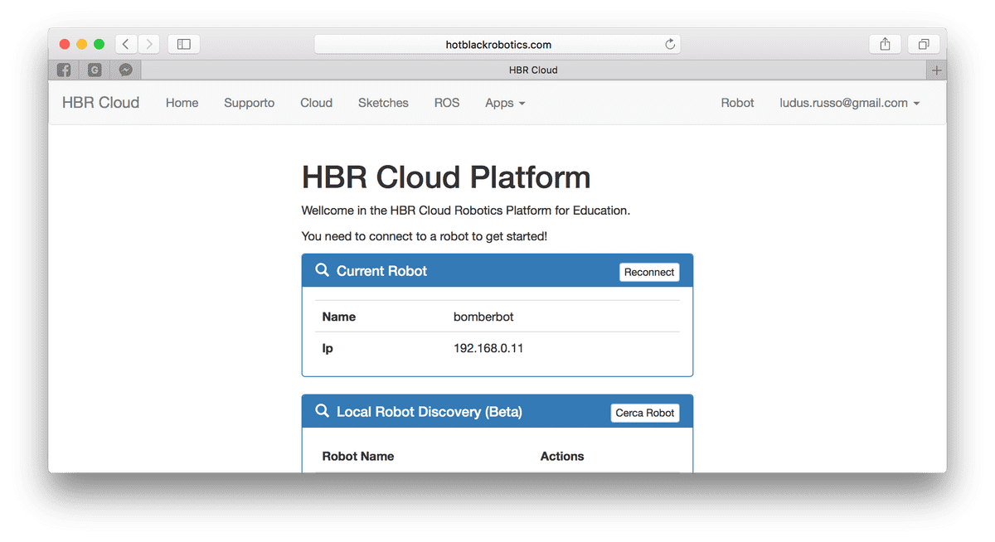Click the Local Robot Discovery (Beta) title

point(430,412)
